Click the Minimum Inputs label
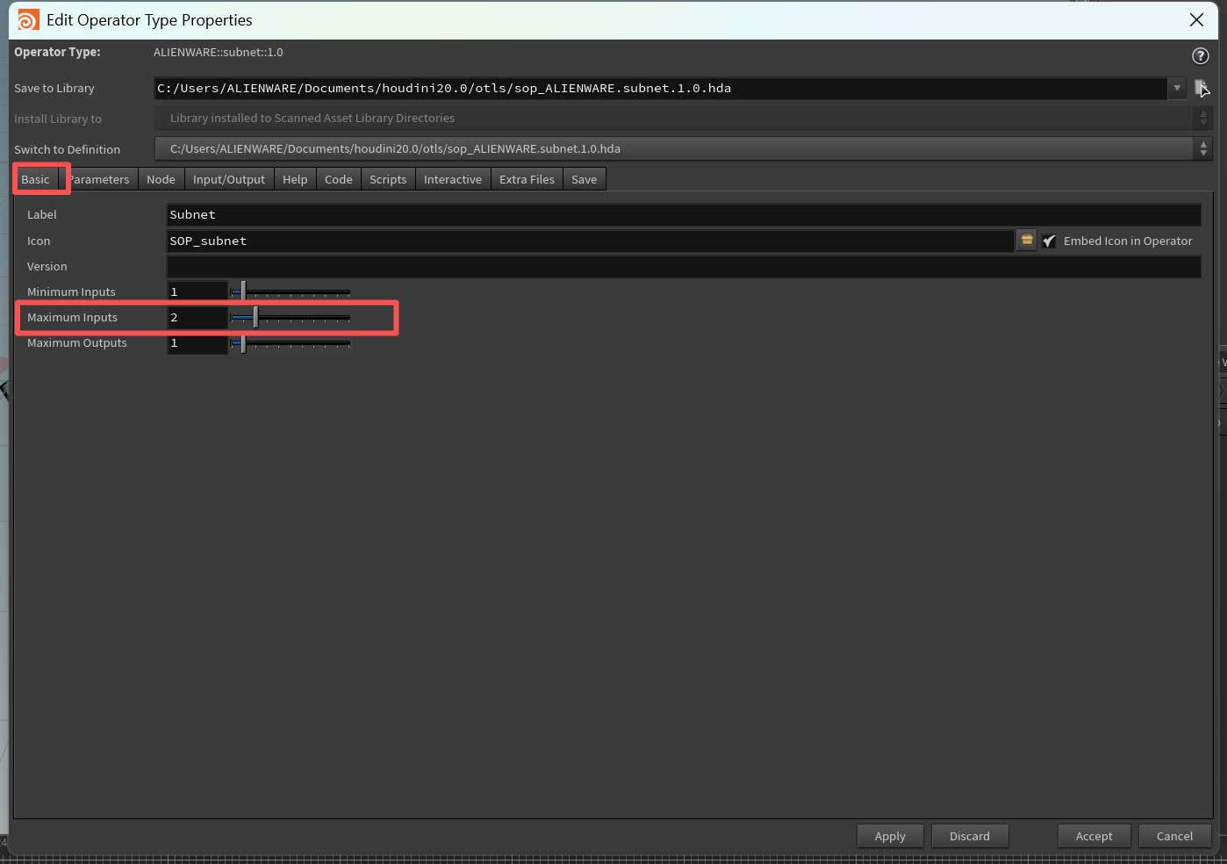This screenshot has height=864, width=1227. pyautogui.click(x=71, y=292)
